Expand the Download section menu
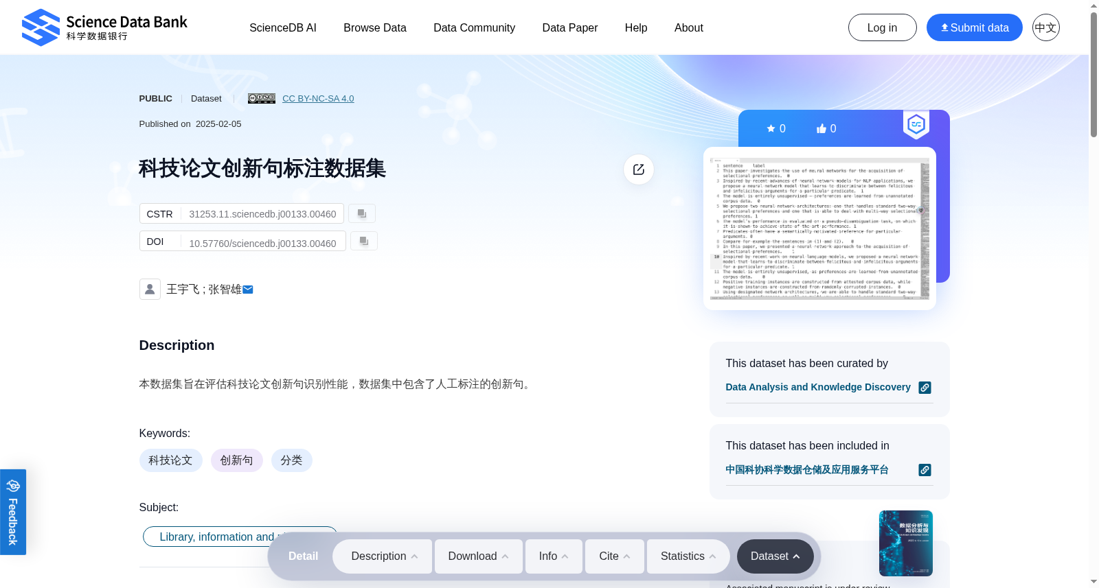Viewport: 1099px width, 588px height. coord(479,556)
